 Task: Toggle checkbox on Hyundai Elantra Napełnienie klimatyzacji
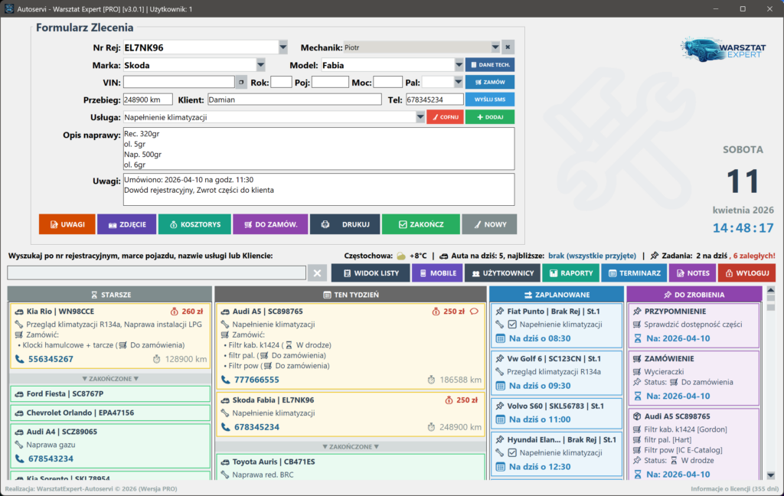click(512, 453)
